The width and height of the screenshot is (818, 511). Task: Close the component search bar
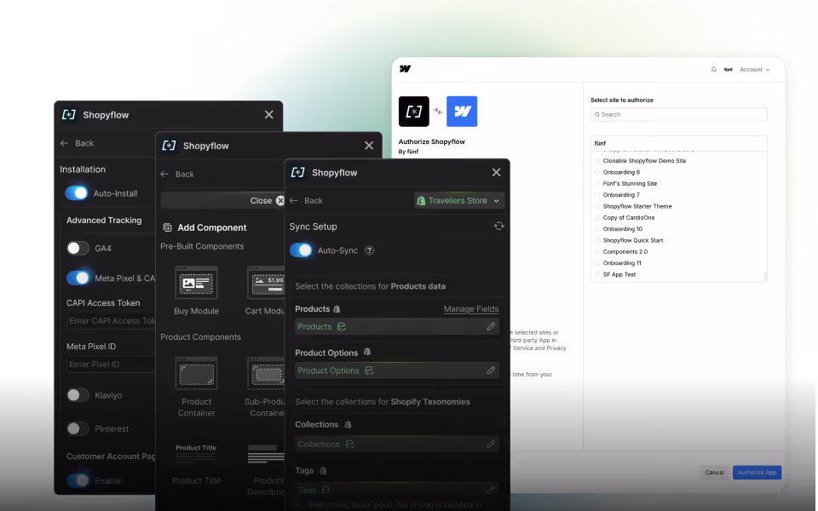click(280, 201)
